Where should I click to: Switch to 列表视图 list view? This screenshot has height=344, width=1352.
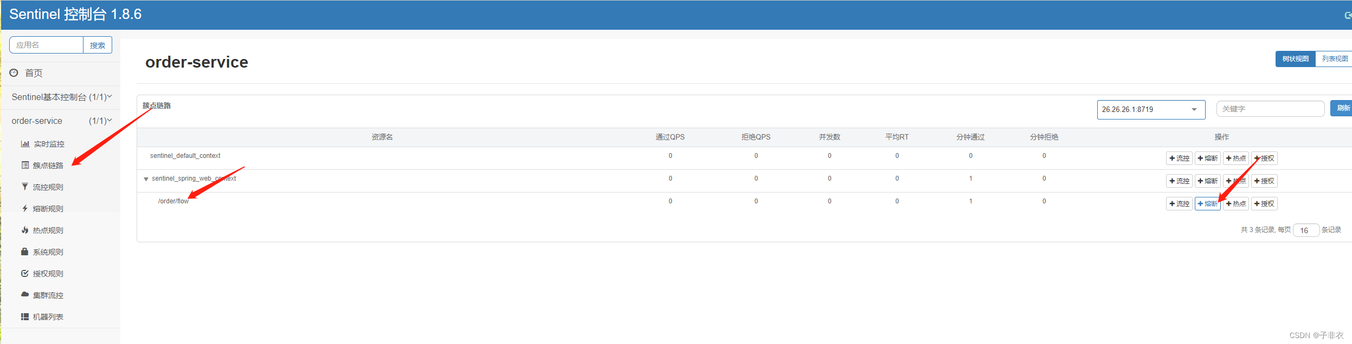(1334, 59)
